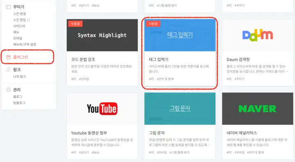The image size is (295, 162).
Task: Open 나의 링크 in sidebar
Action: click(20, 76)
